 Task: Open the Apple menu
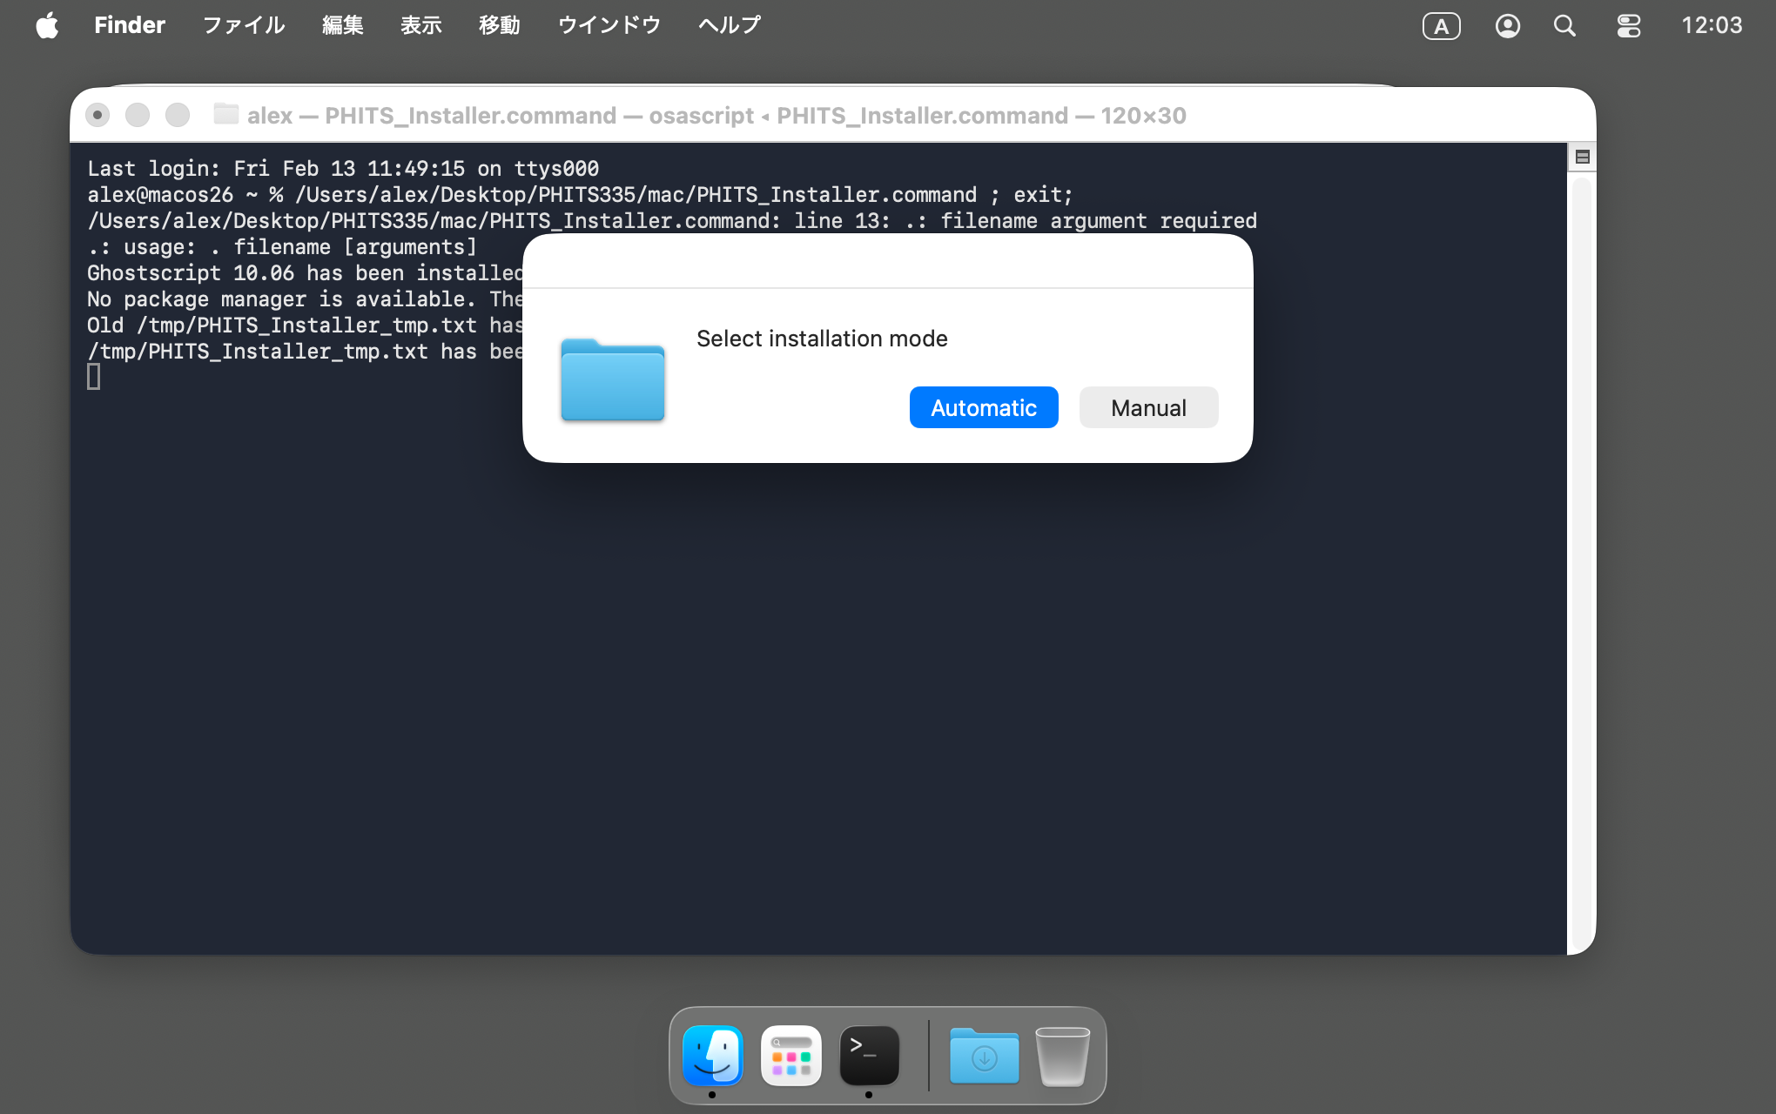tap(47, 25)
